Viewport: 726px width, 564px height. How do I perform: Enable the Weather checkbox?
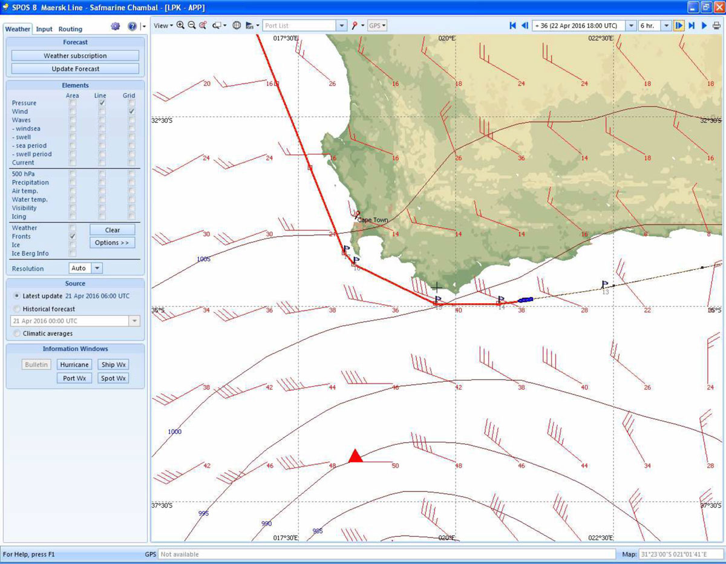click(73, 228)
